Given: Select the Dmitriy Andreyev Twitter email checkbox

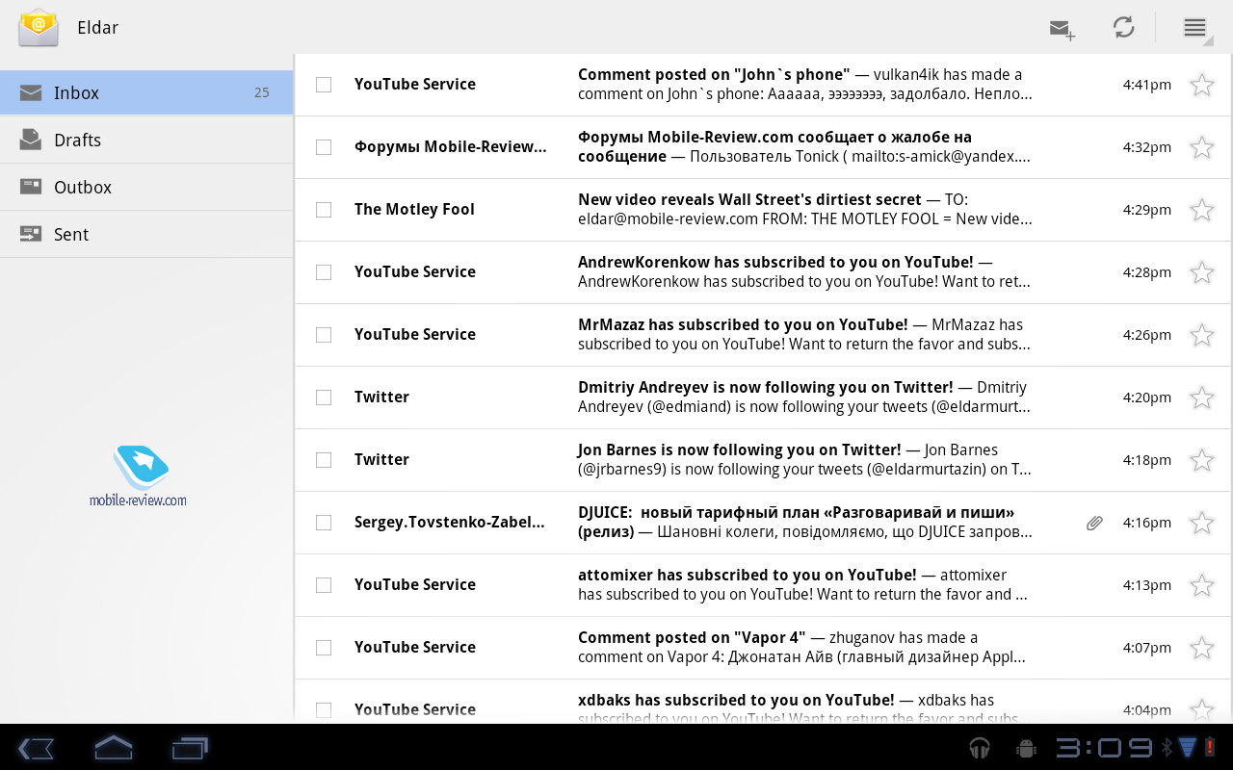Looking at the screenshot, I should (324, 398).
